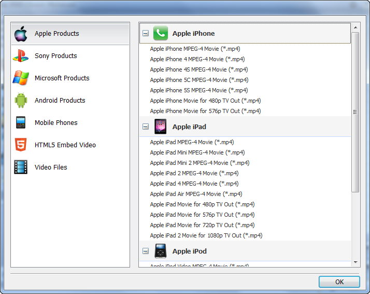Select the Sony Products category
Viewport: 370px width, 294px height.
click(x=70, y=55)
